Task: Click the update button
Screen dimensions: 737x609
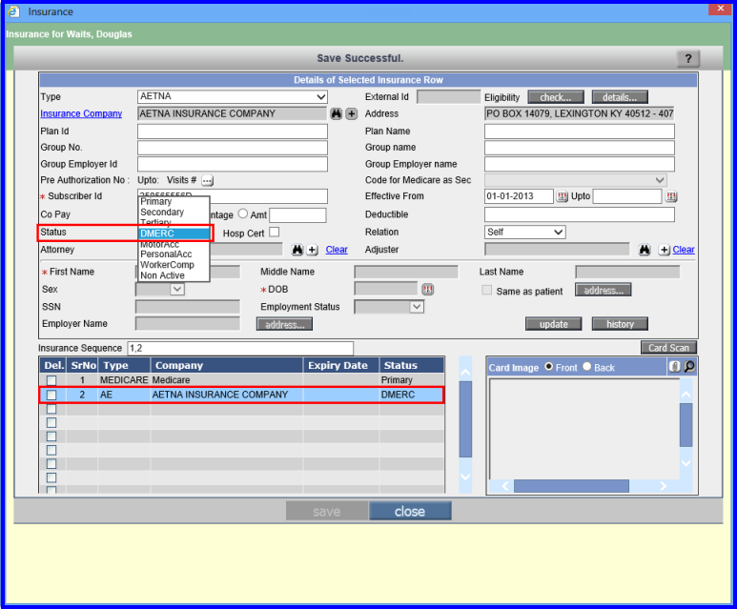Action: coord(553,324)
